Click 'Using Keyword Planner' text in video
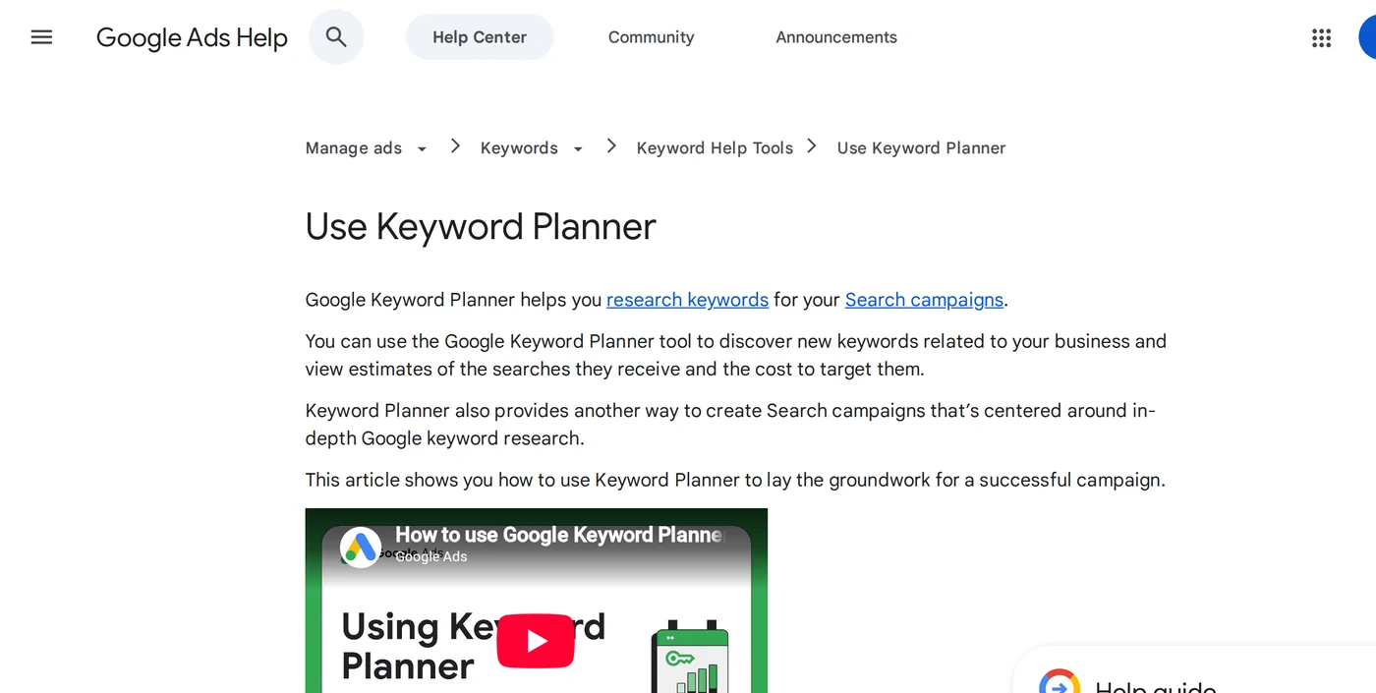This screenshot has width=1376, height=693. pos(473,647)
